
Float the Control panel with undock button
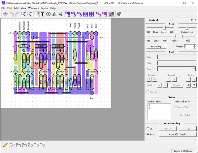[x=191, y=20]
